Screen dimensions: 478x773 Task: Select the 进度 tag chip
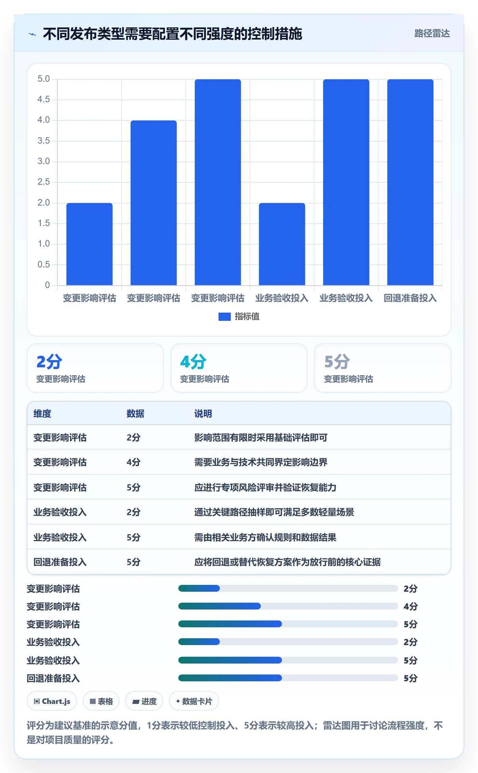tap(144, 701)
